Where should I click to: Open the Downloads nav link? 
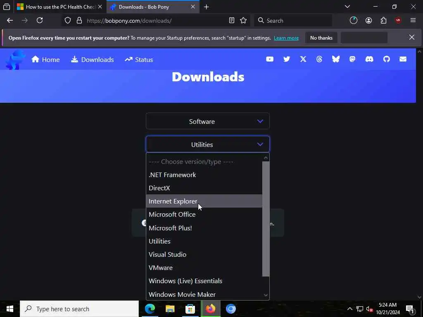[x=92, y=59]
